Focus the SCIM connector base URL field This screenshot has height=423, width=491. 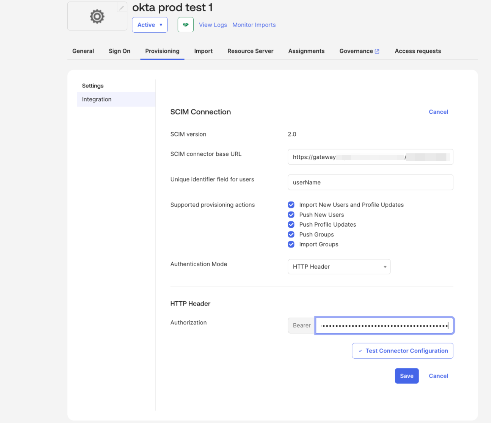click(x=370, y=157)
